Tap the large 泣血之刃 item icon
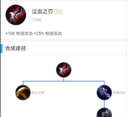Image resolution: width=127 pixels, height=117 pixels. click(16, 15)
